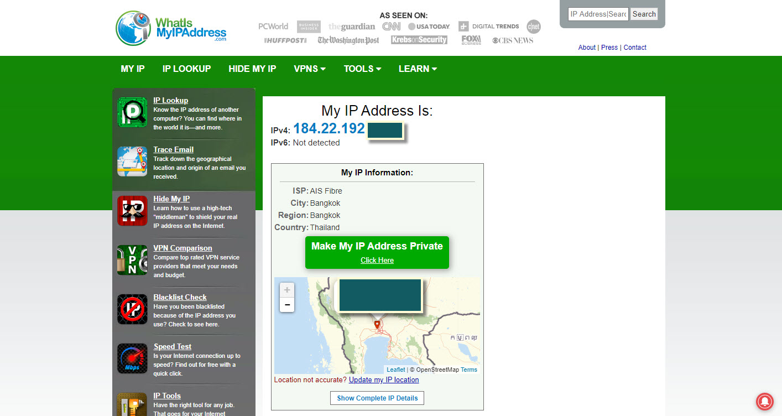The height and width of the screenshot is (416, 782).
Task: Click the Search button
Action: point(644,14)
